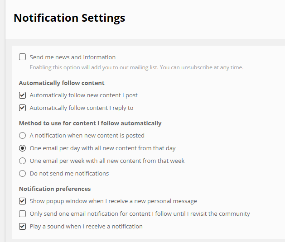Choose the One email per week radio button

pyautogui.click(x=22, y=161)
